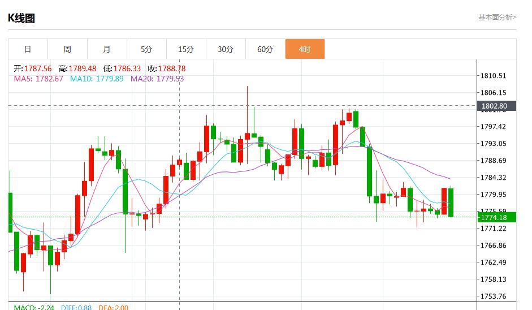Open the 月 monthly chart tab

[x=107, y=49]
